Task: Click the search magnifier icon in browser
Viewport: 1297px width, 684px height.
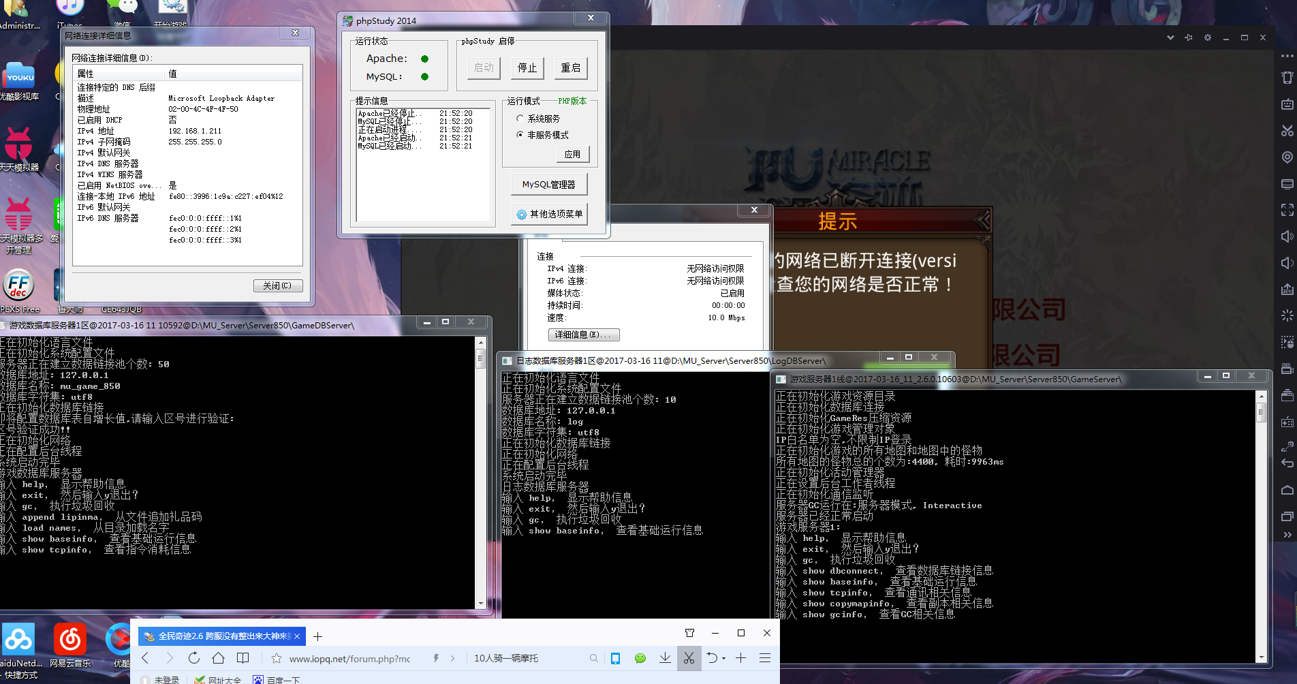Action: 594,658
